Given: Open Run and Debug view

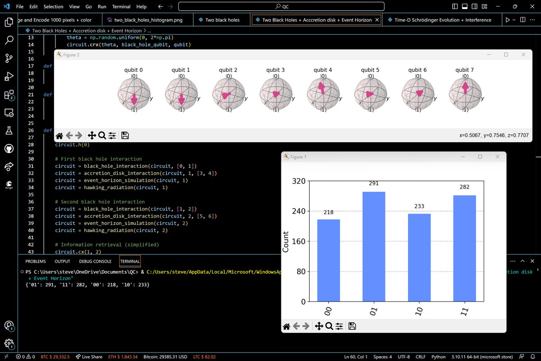Looking at the screenshot, I should pos(9,76).
